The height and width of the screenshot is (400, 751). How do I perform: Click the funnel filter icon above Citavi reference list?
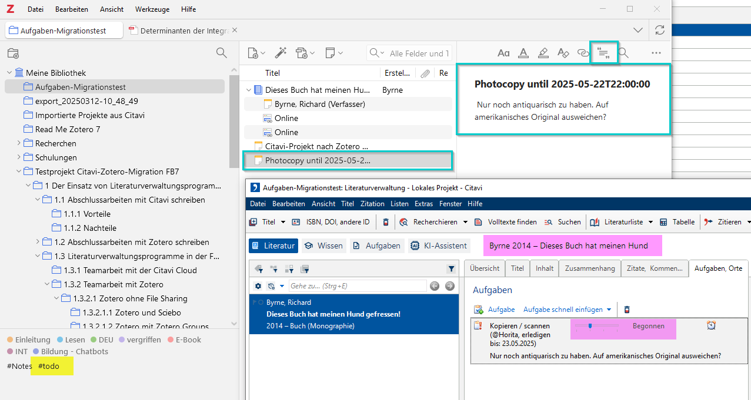click(x=451, y=269)
